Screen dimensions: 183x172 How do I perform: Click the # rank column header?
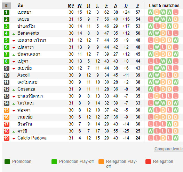coord(6,6)
